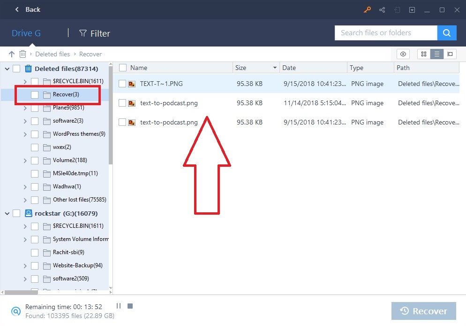Click the magnifier search button
466x326 pixels.
click(447, 33)
